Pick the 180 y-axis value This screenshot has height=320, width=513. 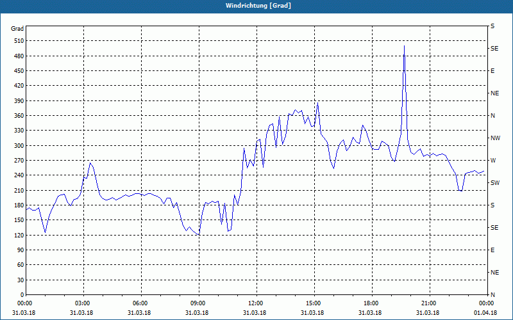pyautogui.click(x=19, y=205)
